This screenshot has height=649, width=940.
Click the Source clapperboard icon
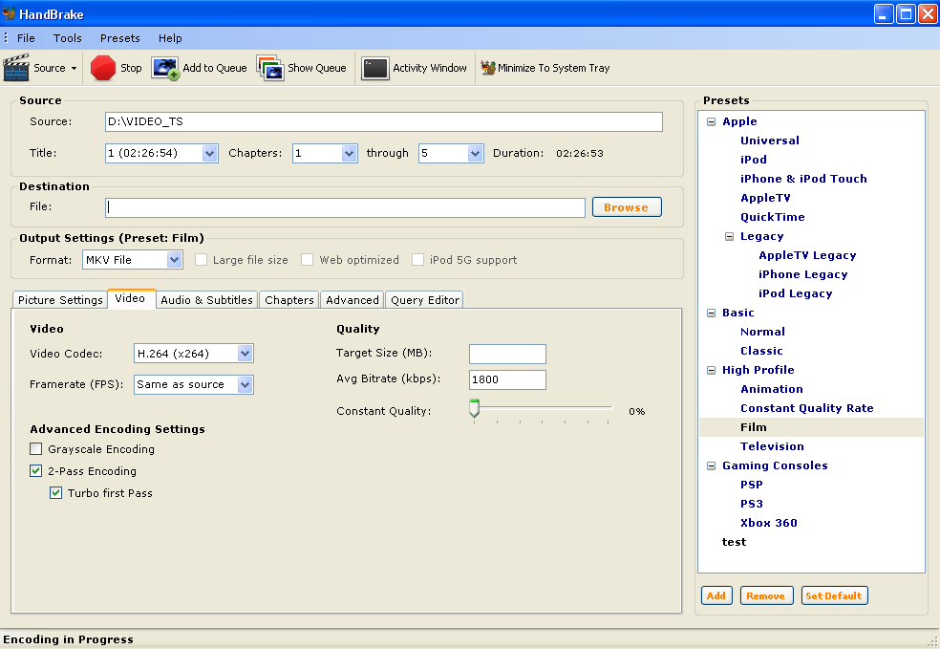pyautogui.click(x=17, y=68)
